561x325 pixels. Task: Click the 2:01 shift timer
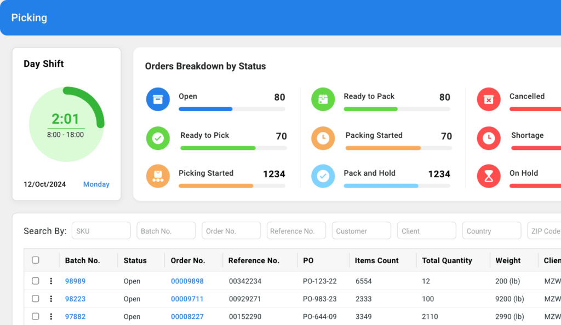(x=65, y=119)
